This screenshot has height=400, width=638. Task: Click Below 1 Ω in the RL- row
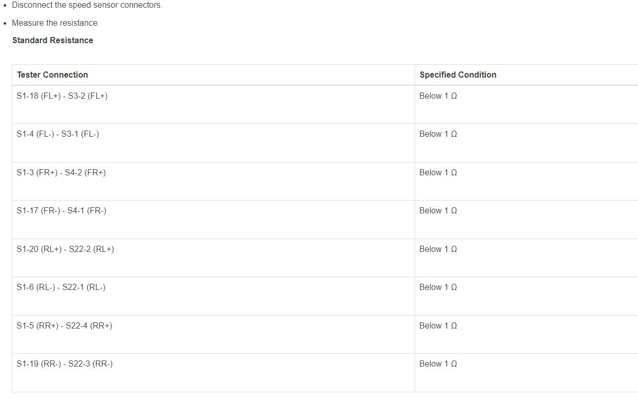438,287
